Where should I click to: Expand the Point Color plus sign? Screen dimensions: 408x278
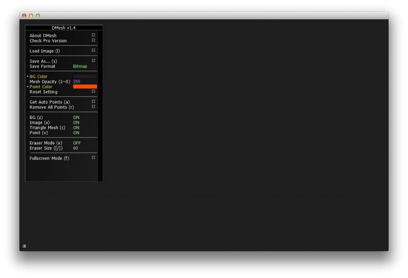coord(27,87)
